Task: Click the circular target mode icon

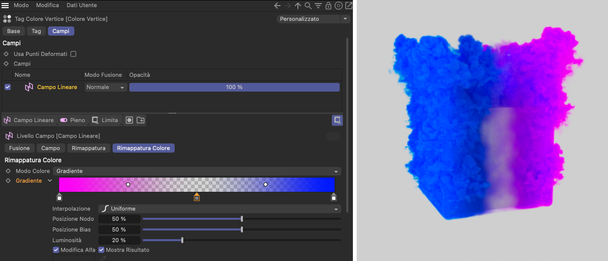Action: (339, 6)
